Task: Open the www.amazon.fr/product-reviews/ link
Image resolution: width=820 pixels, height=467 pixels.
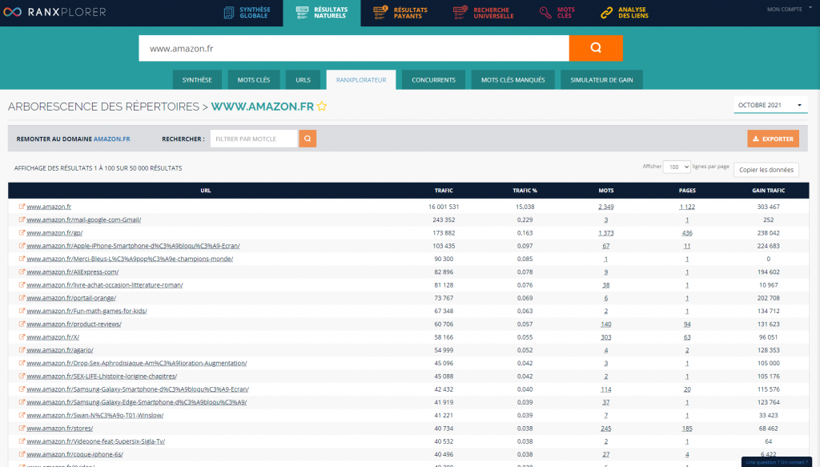Action: click(x=74, y=324)
